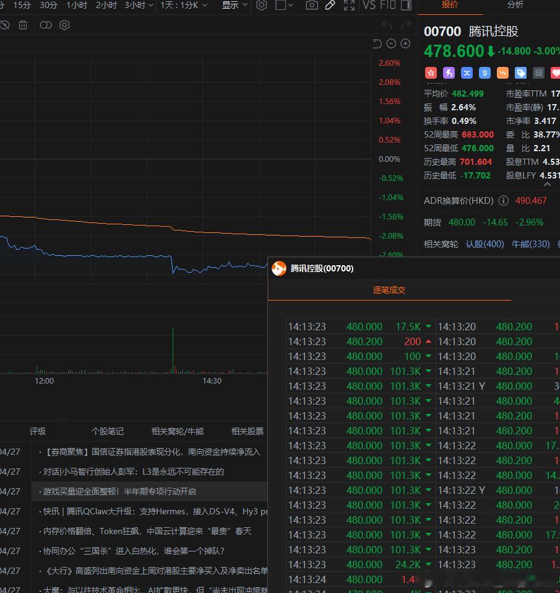
Task: Open the VS compare function
Action: [369, 6]
